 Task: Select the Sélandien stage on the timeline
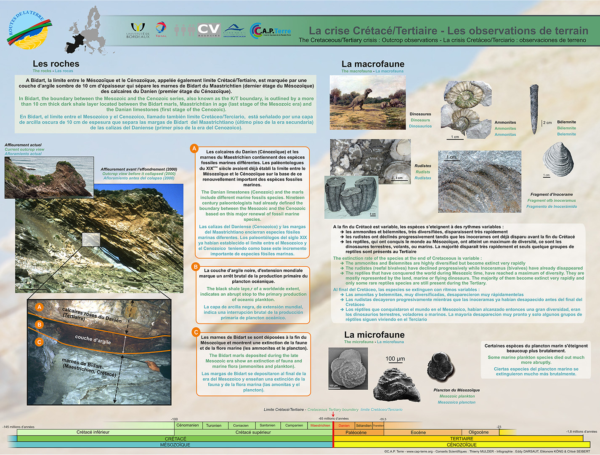tap(364, 426)
